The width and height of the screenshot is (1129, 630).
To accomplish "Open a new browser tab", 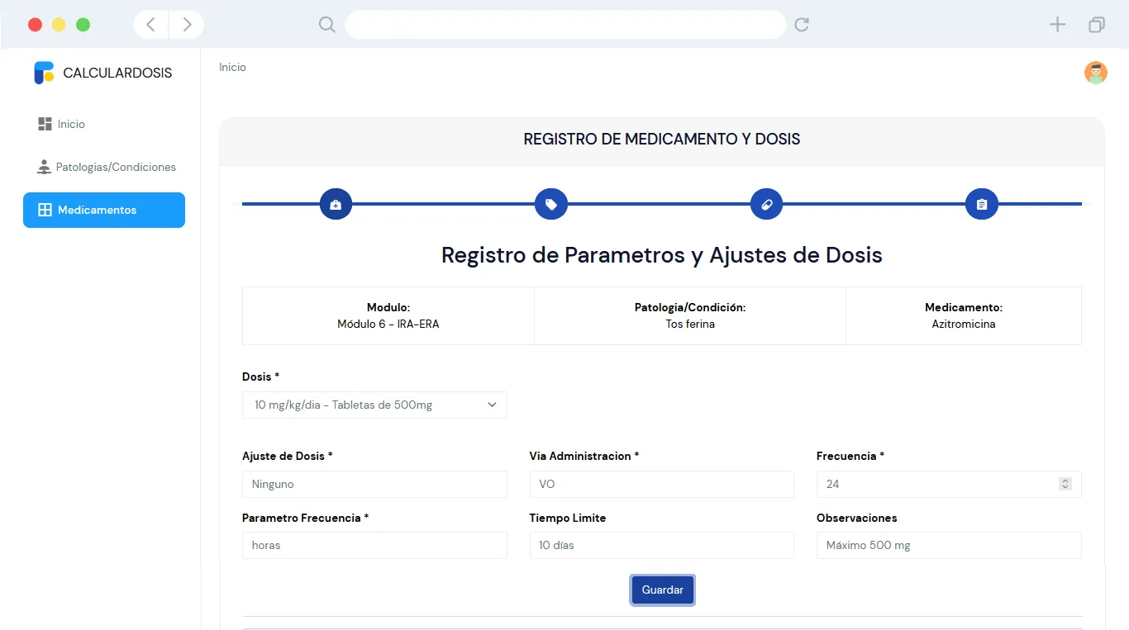I will pos(1057,25).
